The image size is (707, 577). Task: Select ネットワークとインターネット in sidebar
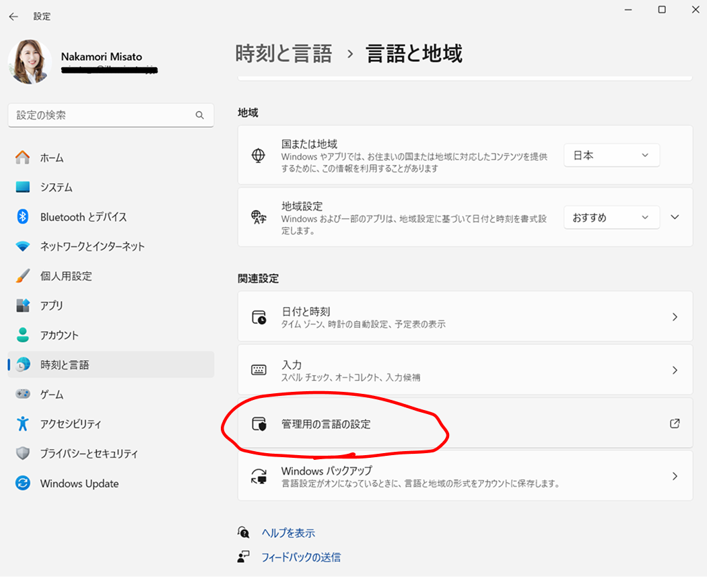pyautogui.click(x=111, y=246)
